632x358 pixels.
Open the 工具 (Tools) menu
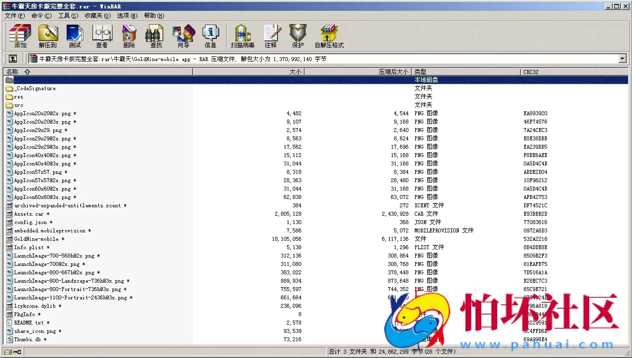68,16
